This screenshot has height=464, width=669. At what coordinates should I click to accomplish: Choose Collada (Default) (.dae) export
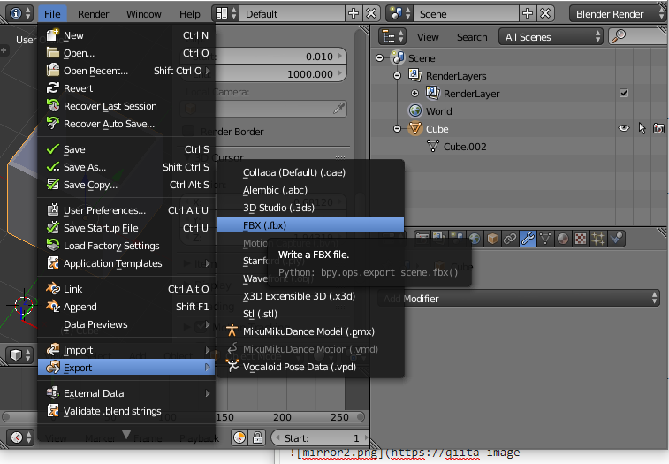coord(310,172)
